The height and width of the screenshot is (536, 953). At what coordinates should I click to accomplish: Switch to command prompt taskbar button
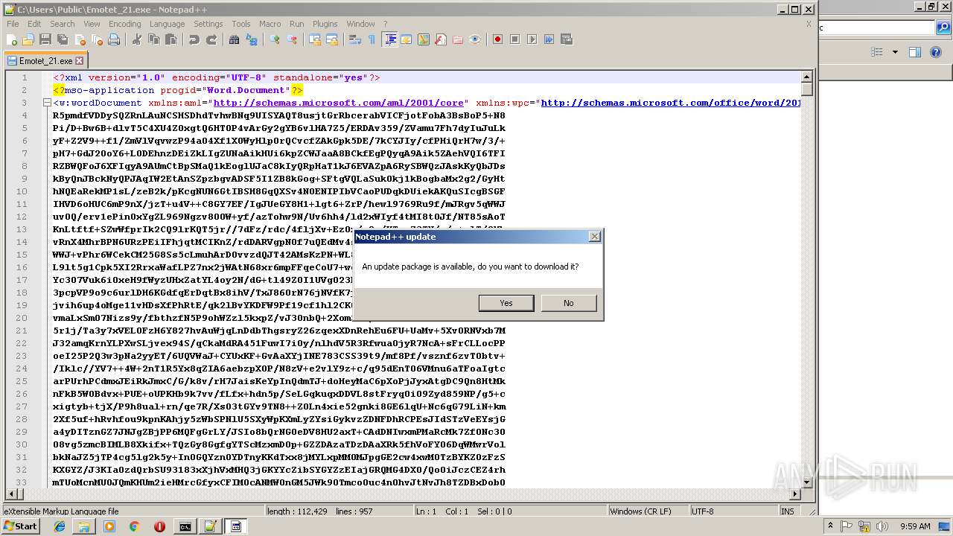(x=185, y=526)
